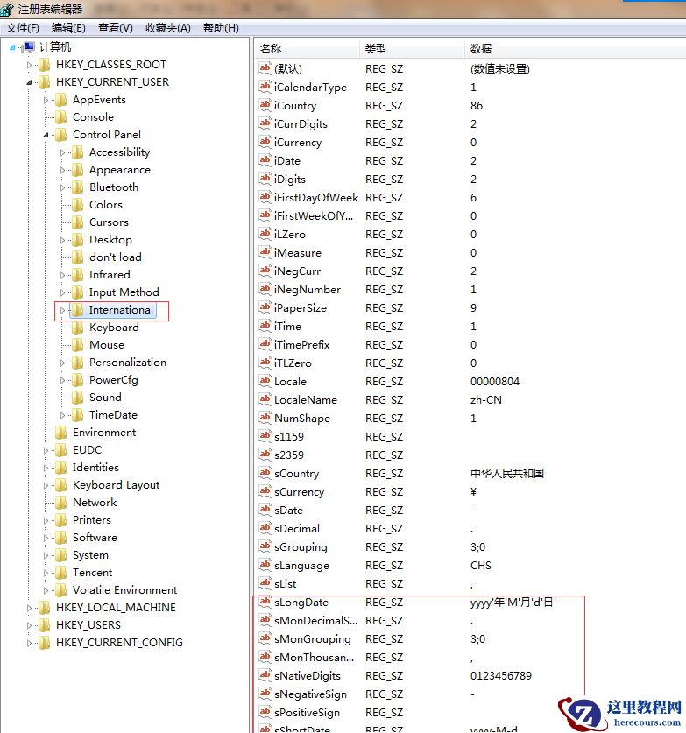Click the sGrouping string value icon

(x=265, y=547)
